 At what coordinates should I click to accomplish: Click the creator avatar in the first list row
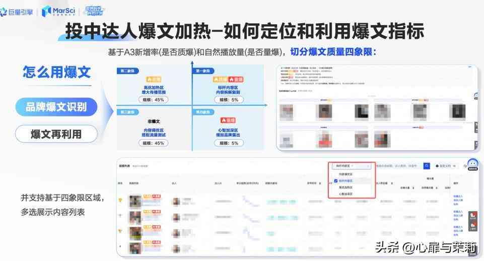click(x=176, y=202)
